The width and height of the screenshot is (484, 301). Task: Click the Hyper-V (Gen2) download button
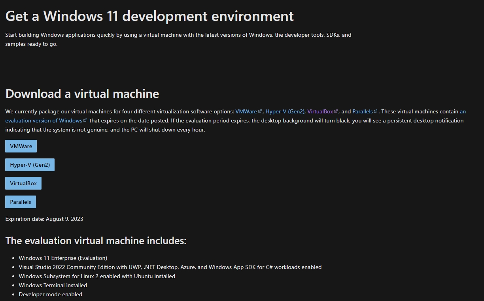[x=30, y=165]
